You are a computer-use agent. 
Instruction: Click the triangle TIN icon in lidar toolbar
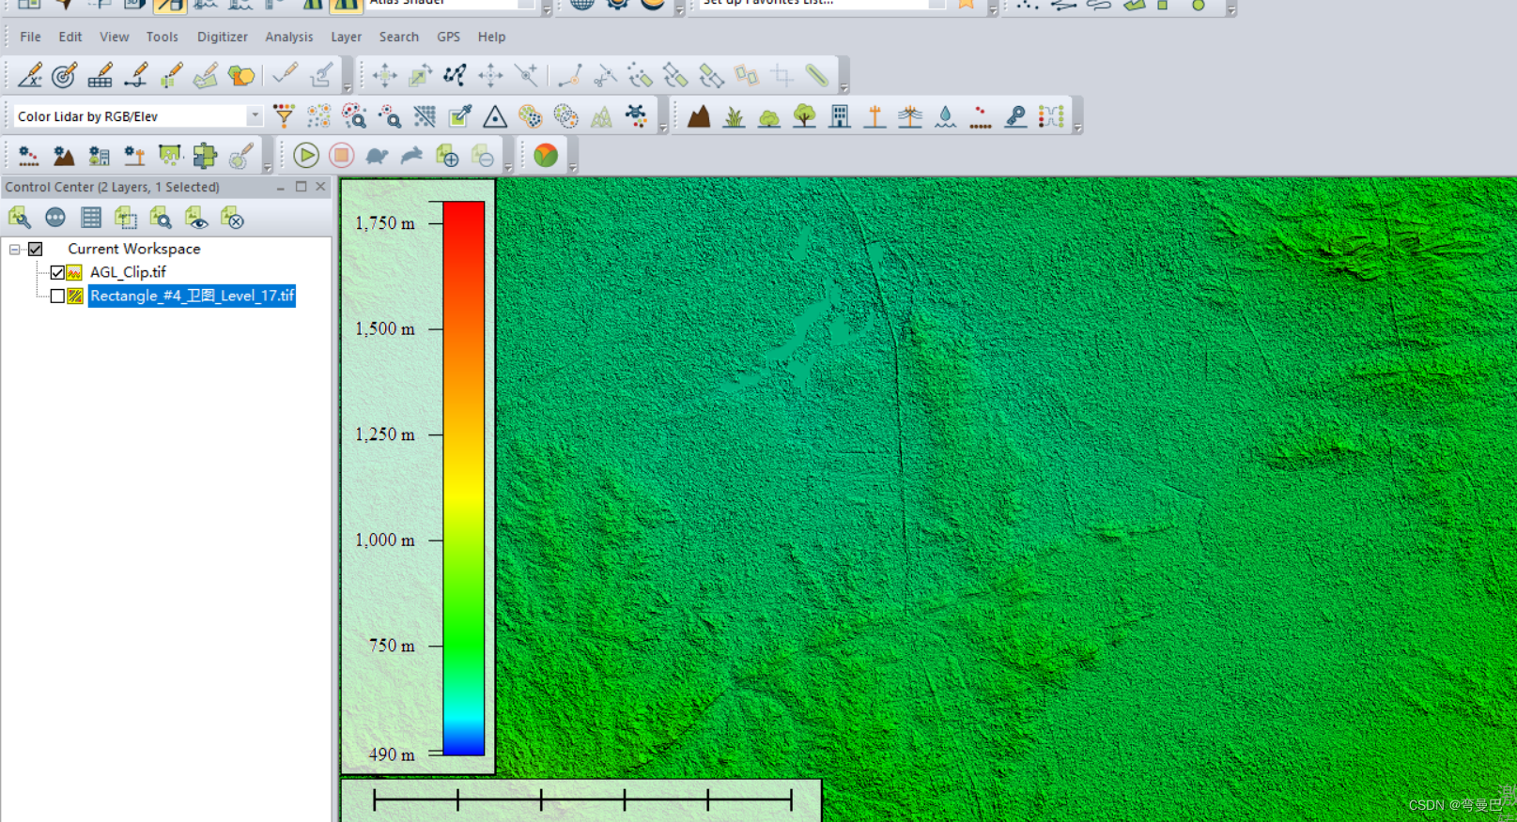495,116
